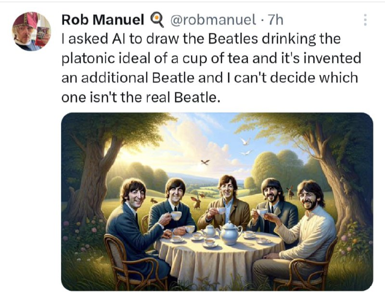385x295 pixels.
Task: Click the dark bird flying mid-sky
Action: [205, 162]
